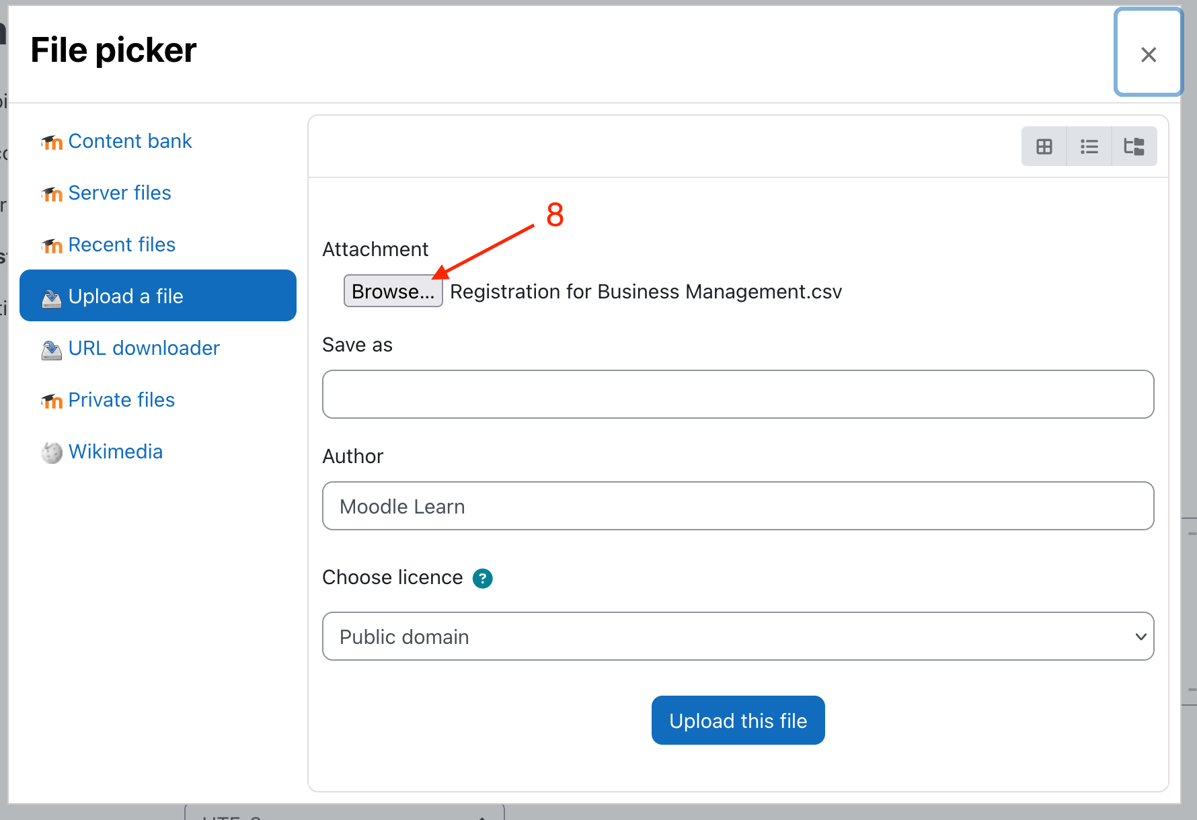Click the licence help question-mark icon
Screen dimensions: 1197x820
482,578
